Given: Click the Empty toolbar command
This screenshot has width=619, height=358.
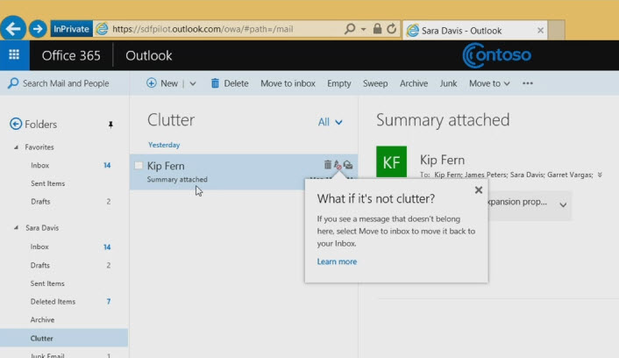Looking at the screenshot, I should [339, 83].
